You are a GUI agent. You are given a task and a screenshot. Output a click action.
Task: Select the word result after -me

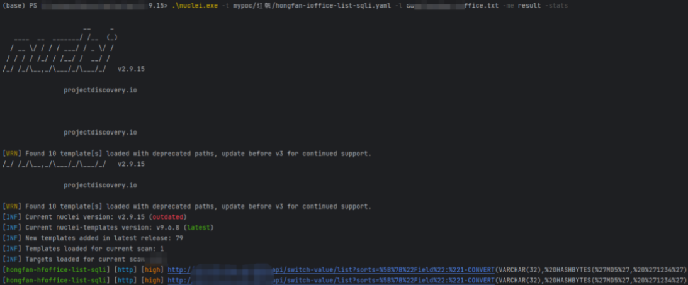click(x=529, y=6)
